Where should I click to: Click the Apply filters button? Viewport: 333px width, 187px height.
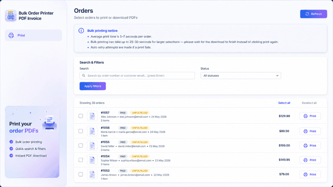[92, 86]
